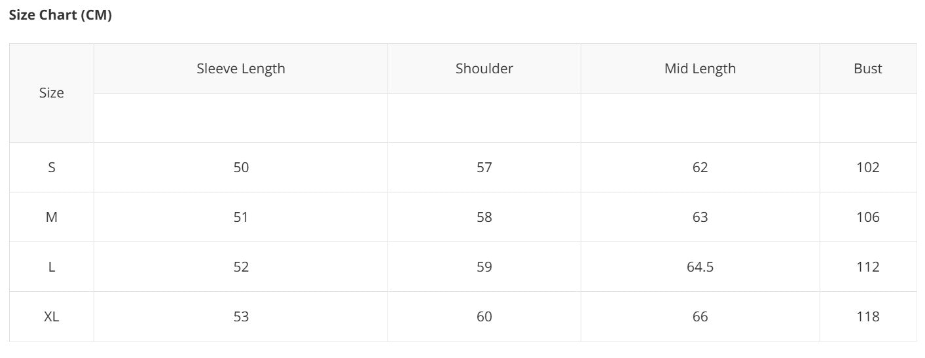Select the bust value 112

867,267
